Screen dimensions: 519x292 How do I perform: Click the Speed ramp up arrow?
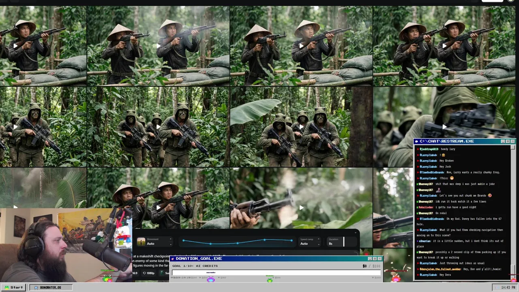pyautogui.click(x=320, y=240)
